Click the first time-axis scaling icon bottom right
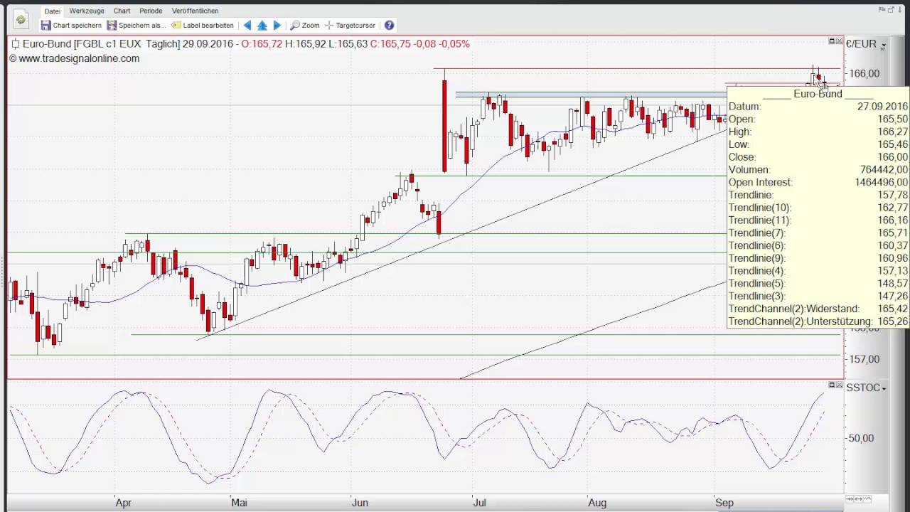 [x=850, y=499]
